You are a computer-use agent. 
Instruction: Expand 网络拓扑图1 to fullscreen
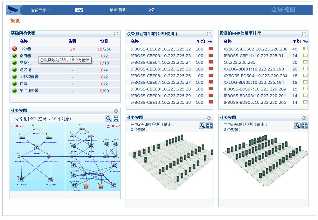pyautogui.click(x=116, y=119)
